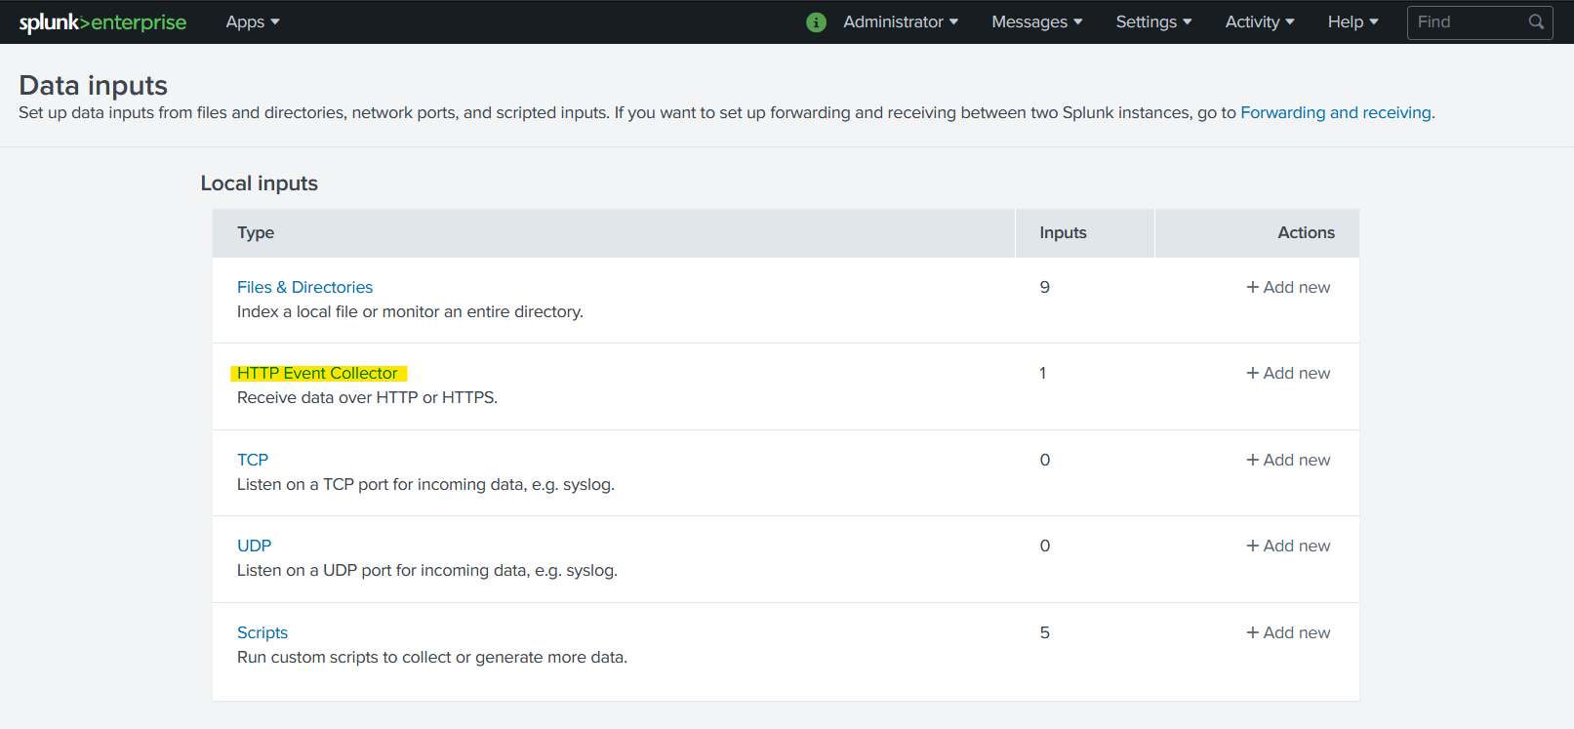This screenshot has height=729, width=1574.
Task: Open the HTTP Event Collector link
Action: pyautogui.click(x=317, y=373)
